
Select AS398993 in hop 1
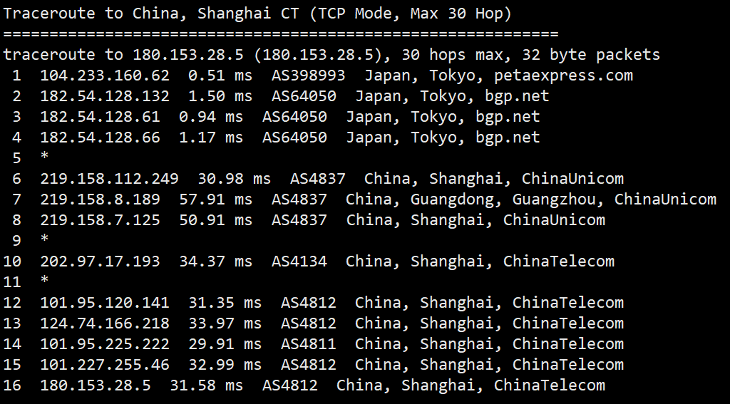point(308,75)
